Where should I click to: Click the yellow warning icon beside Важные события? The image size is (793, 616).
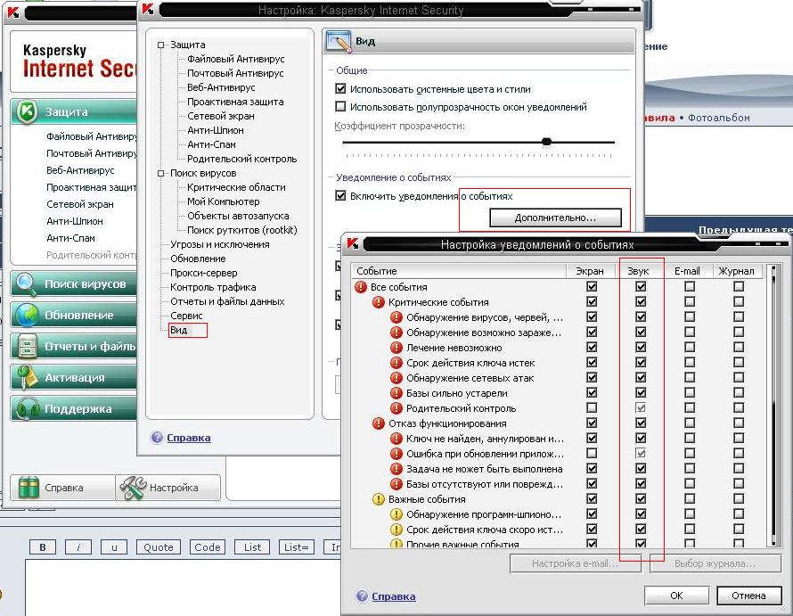tap(379, 499)
